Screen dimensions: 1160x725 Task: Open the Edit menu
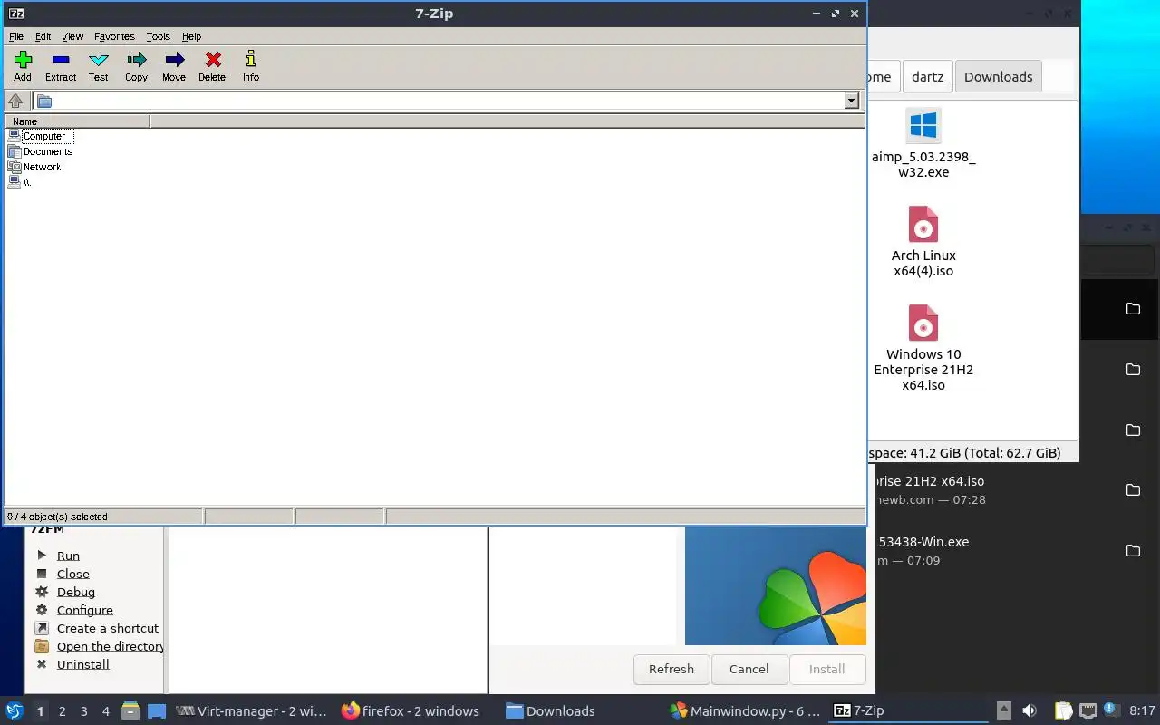[x=43, y=36]
